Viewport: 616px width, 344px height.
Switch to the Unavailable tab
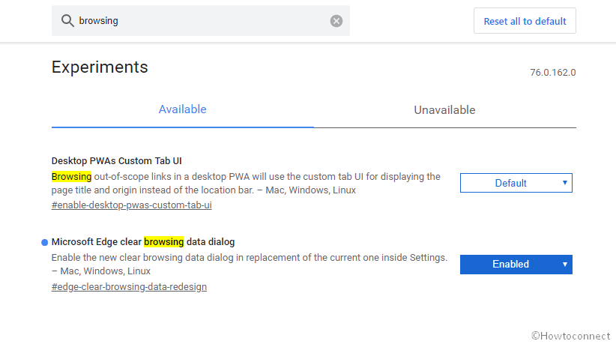click(444, 110)
